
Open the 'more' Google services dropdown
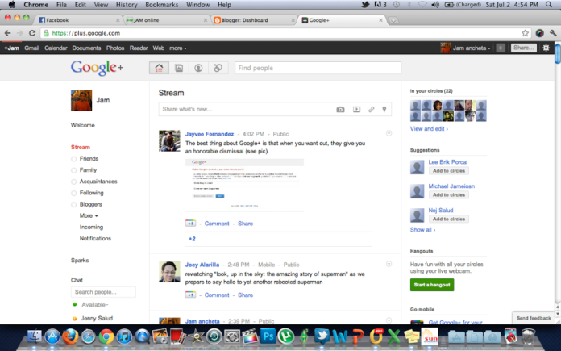178,48
